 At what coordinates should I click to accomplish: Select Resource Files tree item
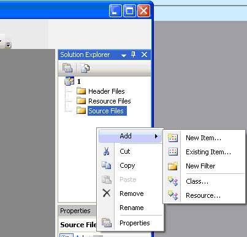click(110, 101)
